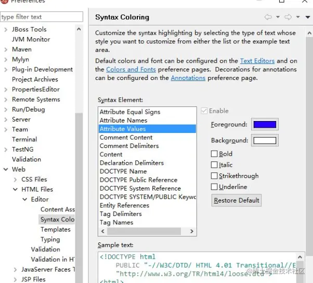313x283 pixels.
Task: Select Comment Content syntax element
Action: pyautogui.click(x=147, y=137)
